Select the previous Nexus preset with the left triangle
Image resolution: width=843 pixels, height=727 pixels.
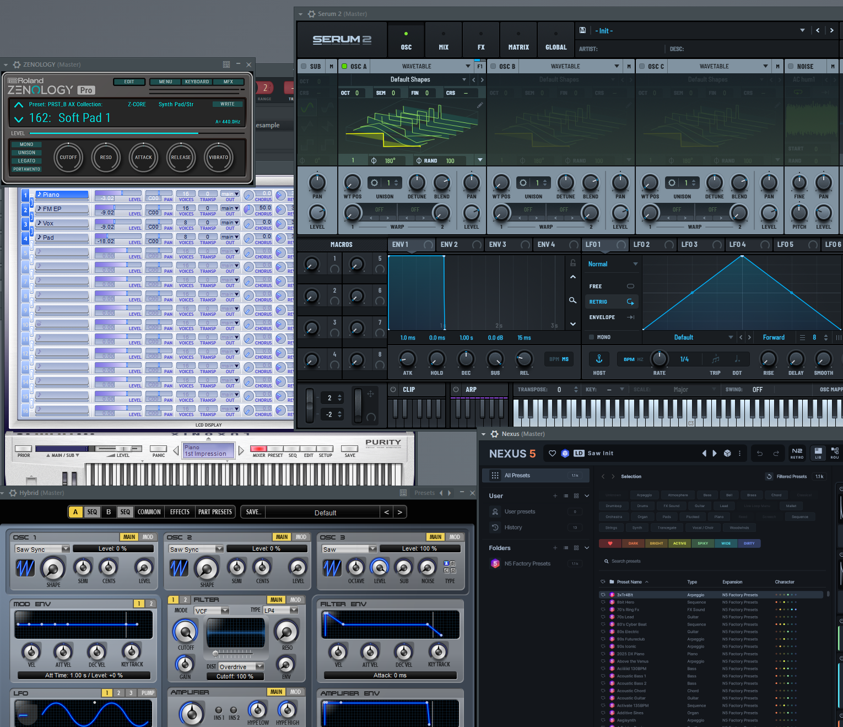click(704, 453)
